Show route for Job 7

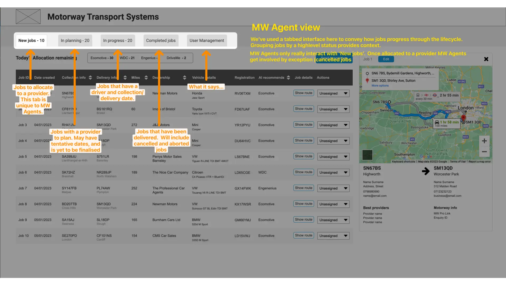(304, 188)
